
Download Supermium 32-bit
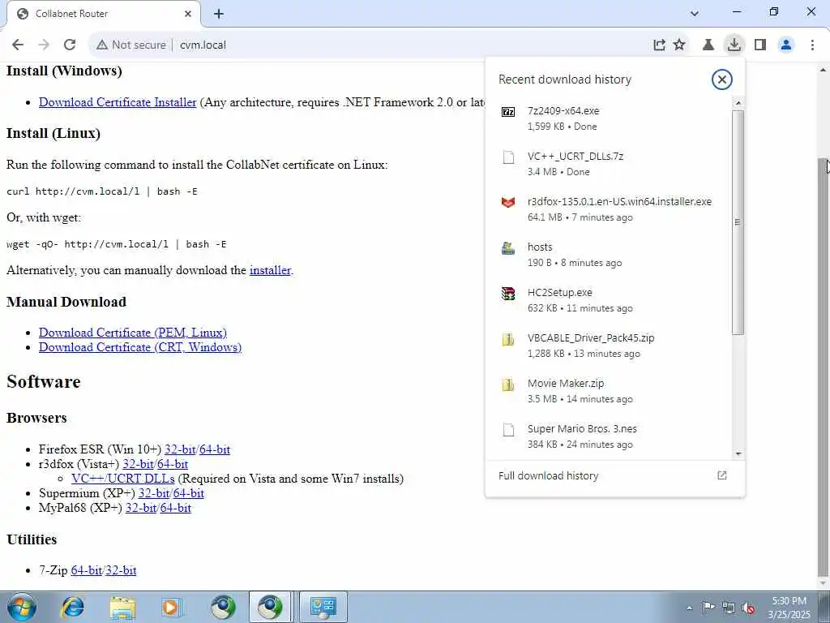tap(153, 493)
